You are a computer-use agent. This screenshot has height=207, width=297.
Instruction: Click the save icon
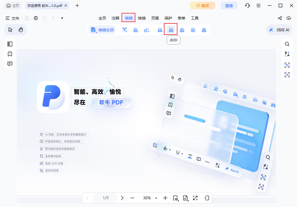click(x=27, y=18)
